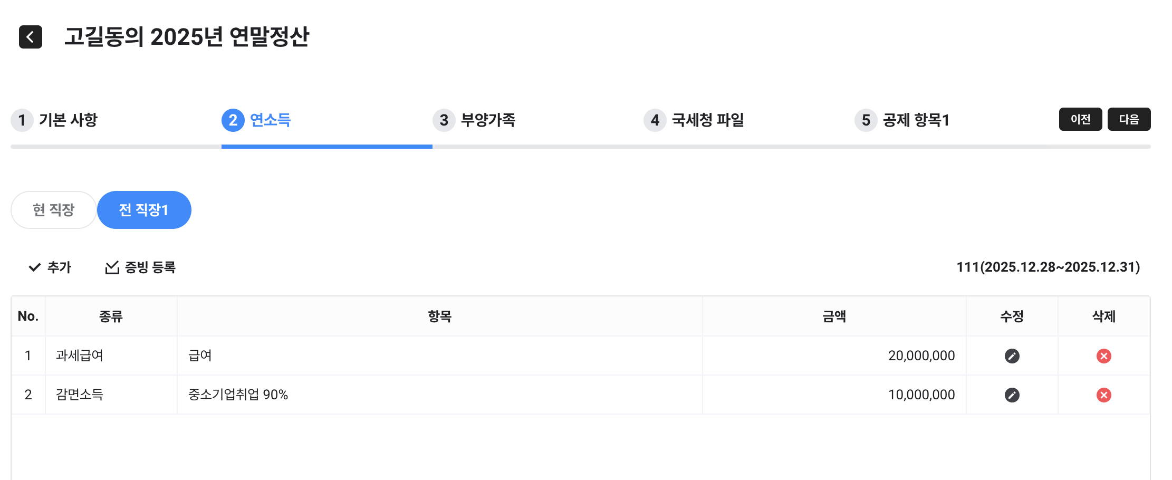The width and height of the screenshot is (1172, 480).
Task: Edit the 감면소득 row with pencil icon
Action: [1012, 395]
